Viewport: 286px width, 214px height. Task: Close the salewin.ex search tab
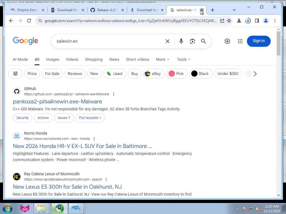202,10
